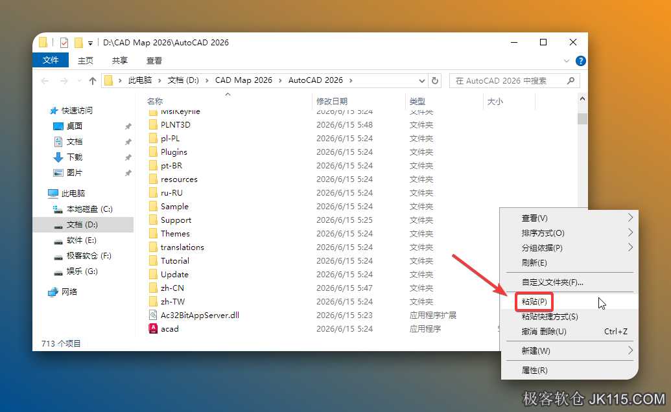Select the pl-PL folder icon
Screen dimensions: 671x412
pyautogui.click(x=153, y=139)
